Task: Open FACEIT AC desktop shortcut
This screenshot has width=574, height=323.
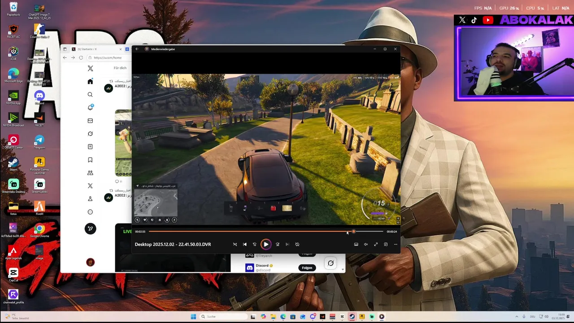Action: coord(13,31)
